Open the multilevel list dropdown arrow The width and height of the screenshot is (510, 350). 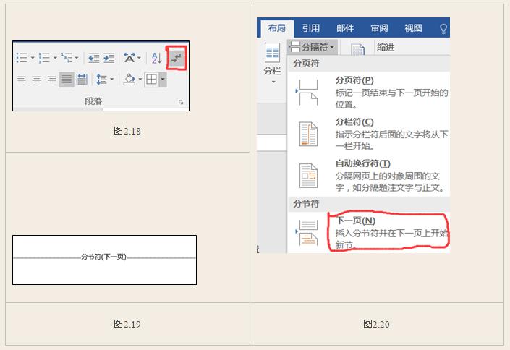point(77,58)
